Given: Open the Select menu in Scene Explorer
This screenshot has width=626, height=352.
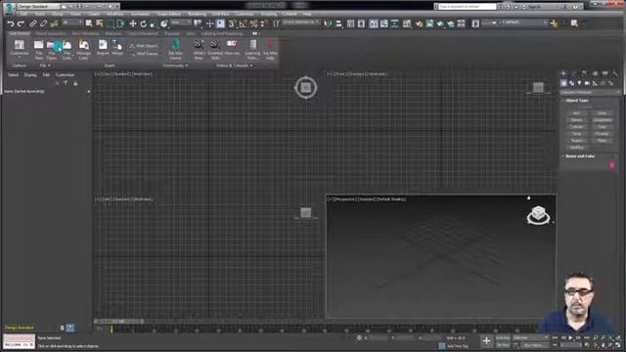Looking at the screenshot, I should (13, 75).
